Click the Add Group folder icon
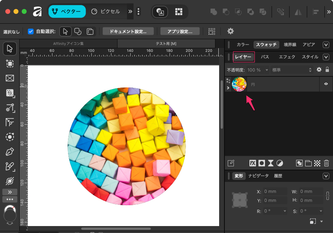 pos(308,163)
